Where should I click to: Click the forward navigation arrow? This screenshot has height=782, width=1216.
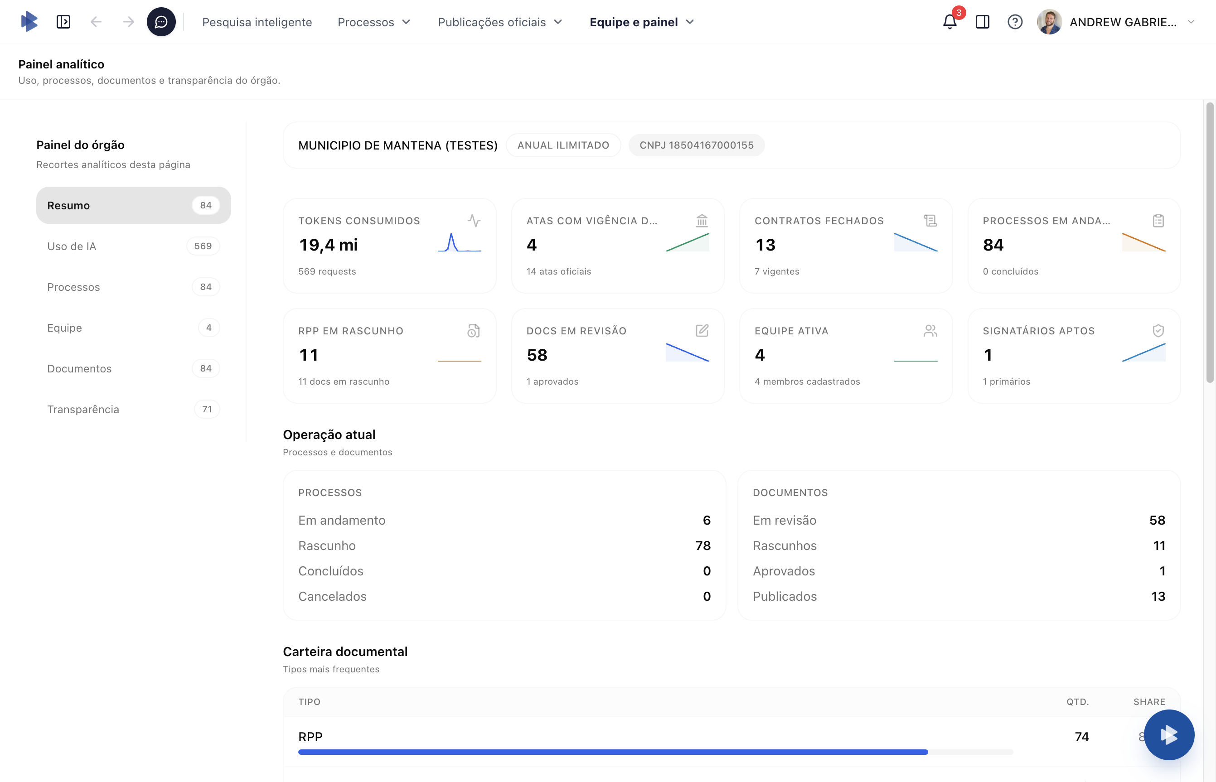pos(129,22)
